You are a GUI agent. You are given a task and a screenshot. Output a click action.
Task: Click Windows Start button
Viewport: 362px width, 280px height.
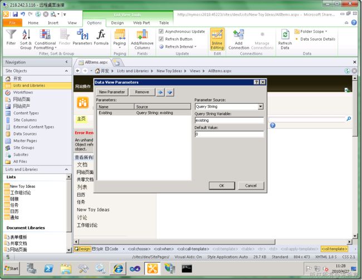point(11,268)
